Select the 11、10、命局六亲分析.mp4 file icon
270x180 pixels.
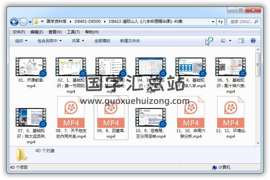click(191, 112)
